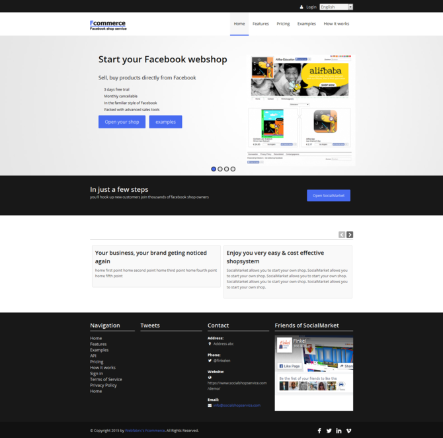Click the Twitter icon by @finkelen
This screenshot has height=438, width=443.
[210, 361]
